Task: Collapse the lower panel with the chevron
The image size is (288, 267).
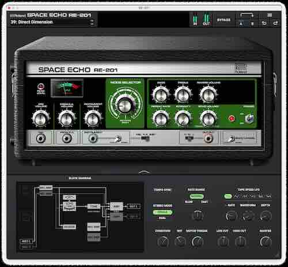Action: tap(144, 172)
